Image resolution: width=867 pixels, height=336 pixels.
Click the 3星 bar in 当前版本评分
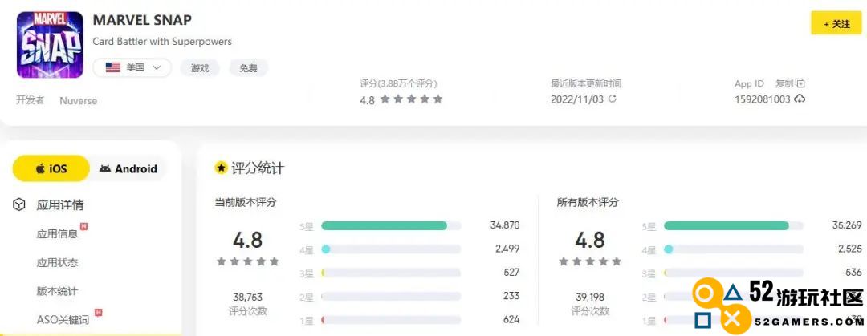click(391, 273)
